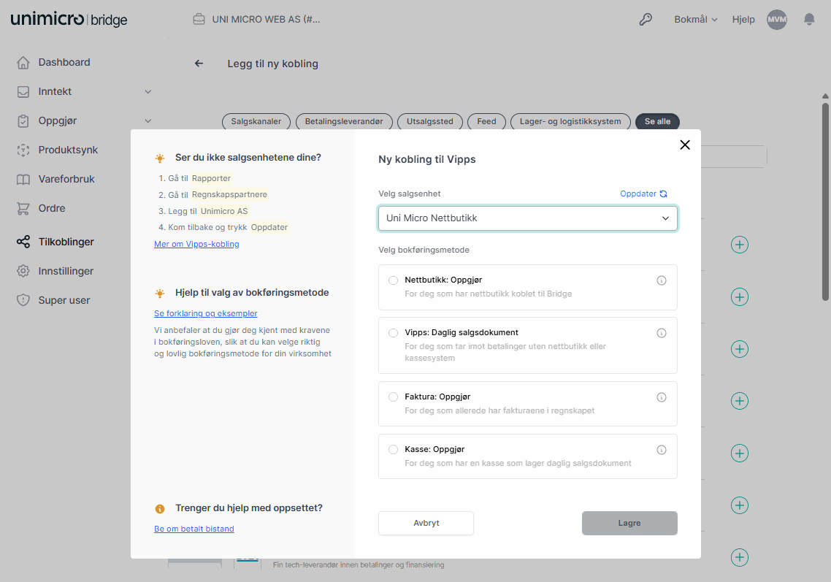Open the Velg salgsenhet dropdown
The image size is (831, 582).
point(528,218)
